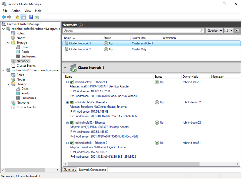Click the Show Action Pane toolbar icon

click(38, 17)
